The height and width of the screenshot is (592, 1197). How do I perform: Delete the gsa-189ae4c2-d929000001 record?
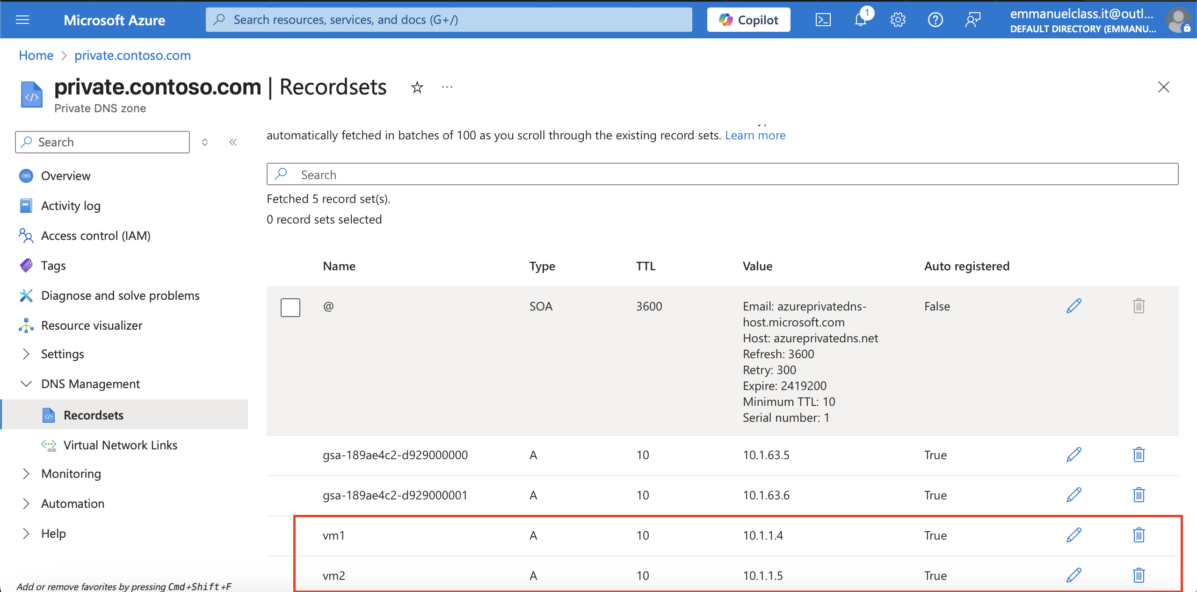tap(1139, 495)
